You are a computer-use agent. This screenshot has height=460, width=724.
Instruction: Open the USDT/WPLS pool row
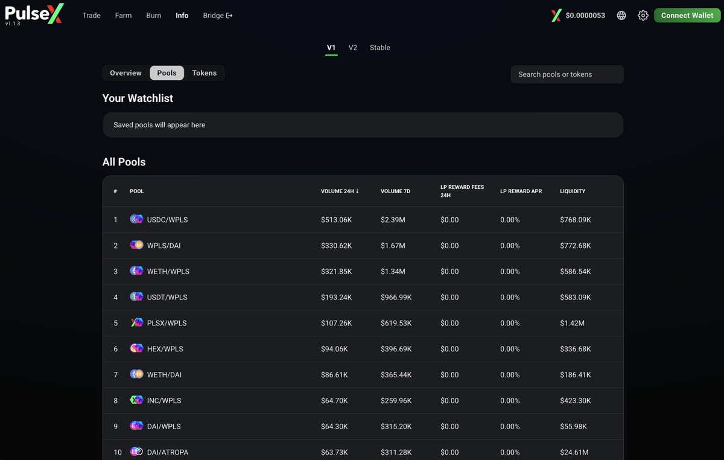363,297
